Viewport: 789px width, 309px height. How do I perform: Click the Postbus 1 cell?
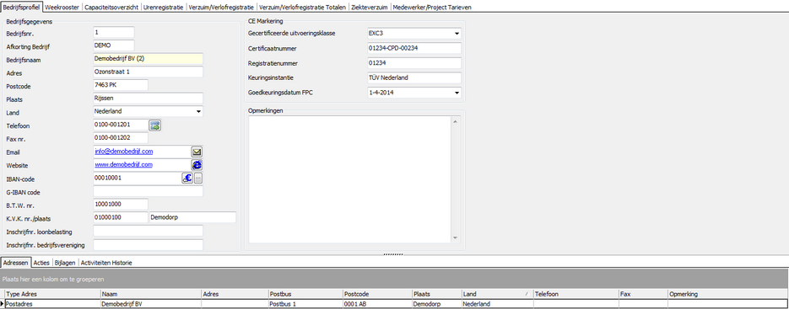point(305,304)
